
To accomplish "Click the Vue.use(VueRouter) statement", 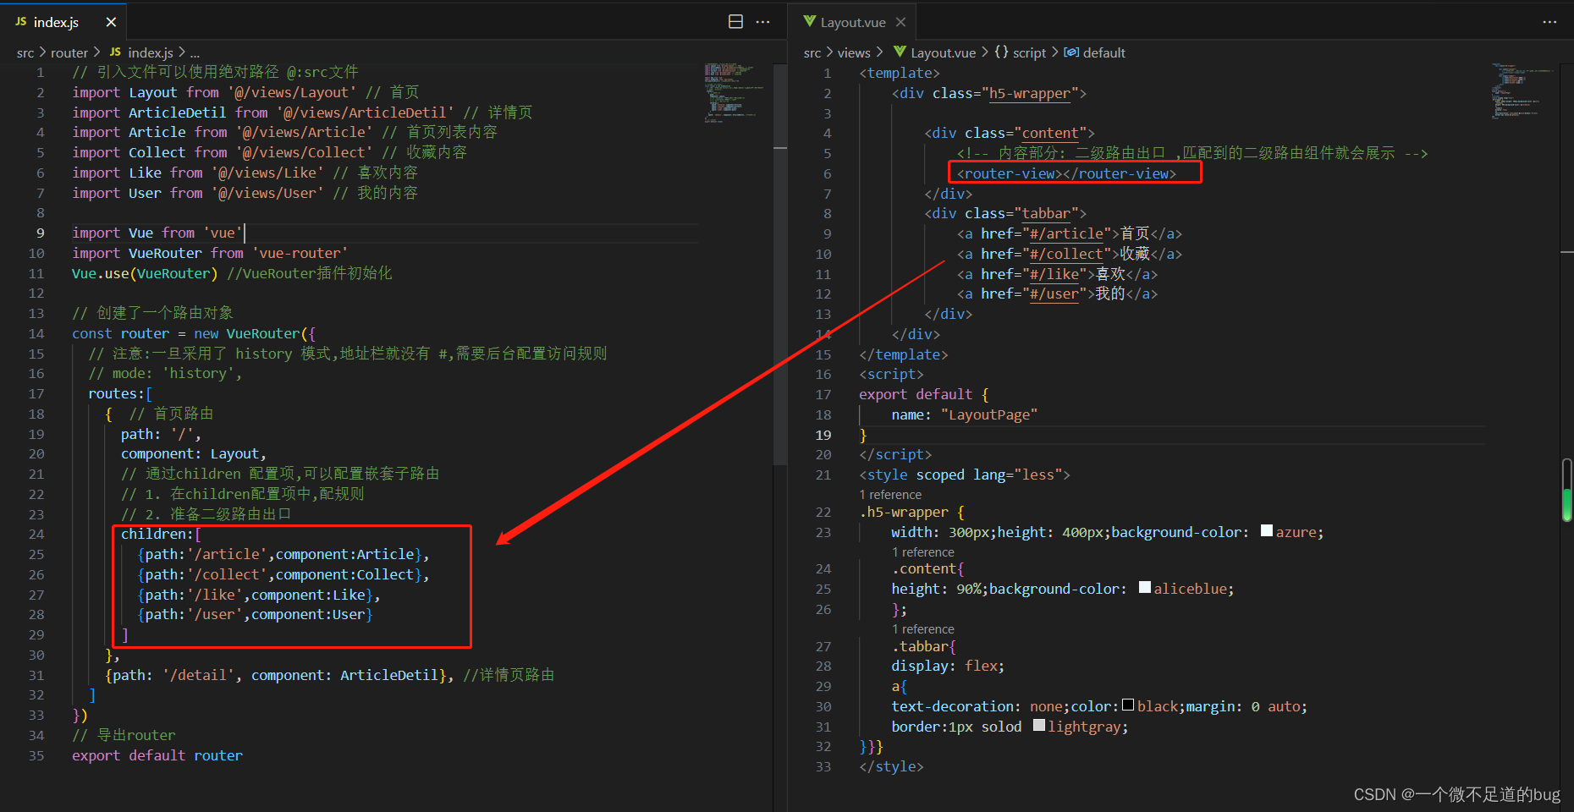I will 145,273.
